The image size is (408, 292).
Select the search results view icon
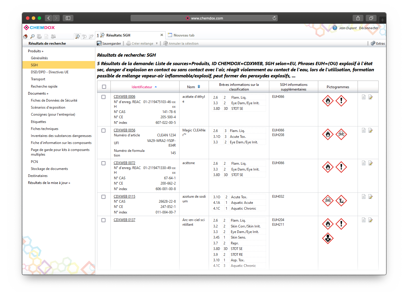[77, 36]
